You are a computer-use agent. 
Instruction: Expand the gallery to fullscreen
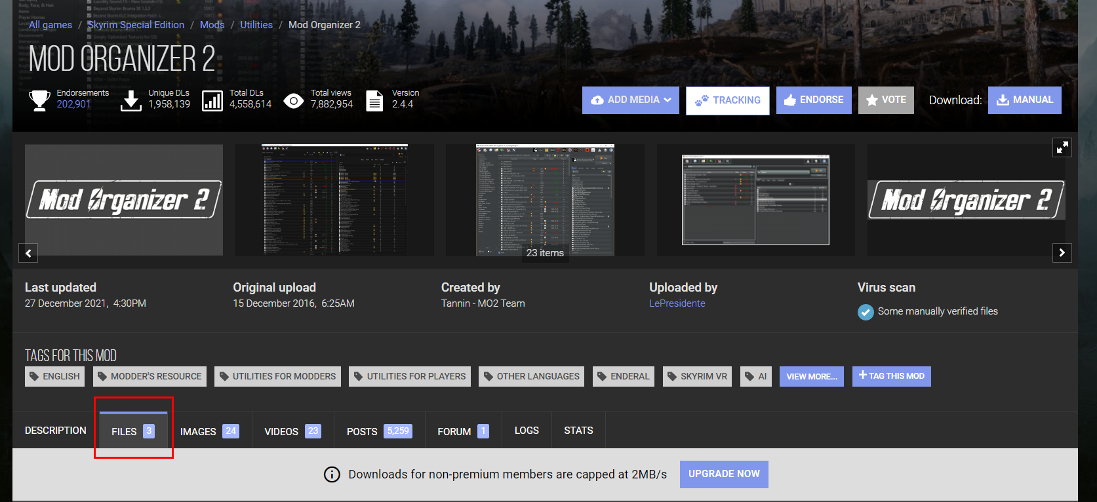[x=1062, y=147]
